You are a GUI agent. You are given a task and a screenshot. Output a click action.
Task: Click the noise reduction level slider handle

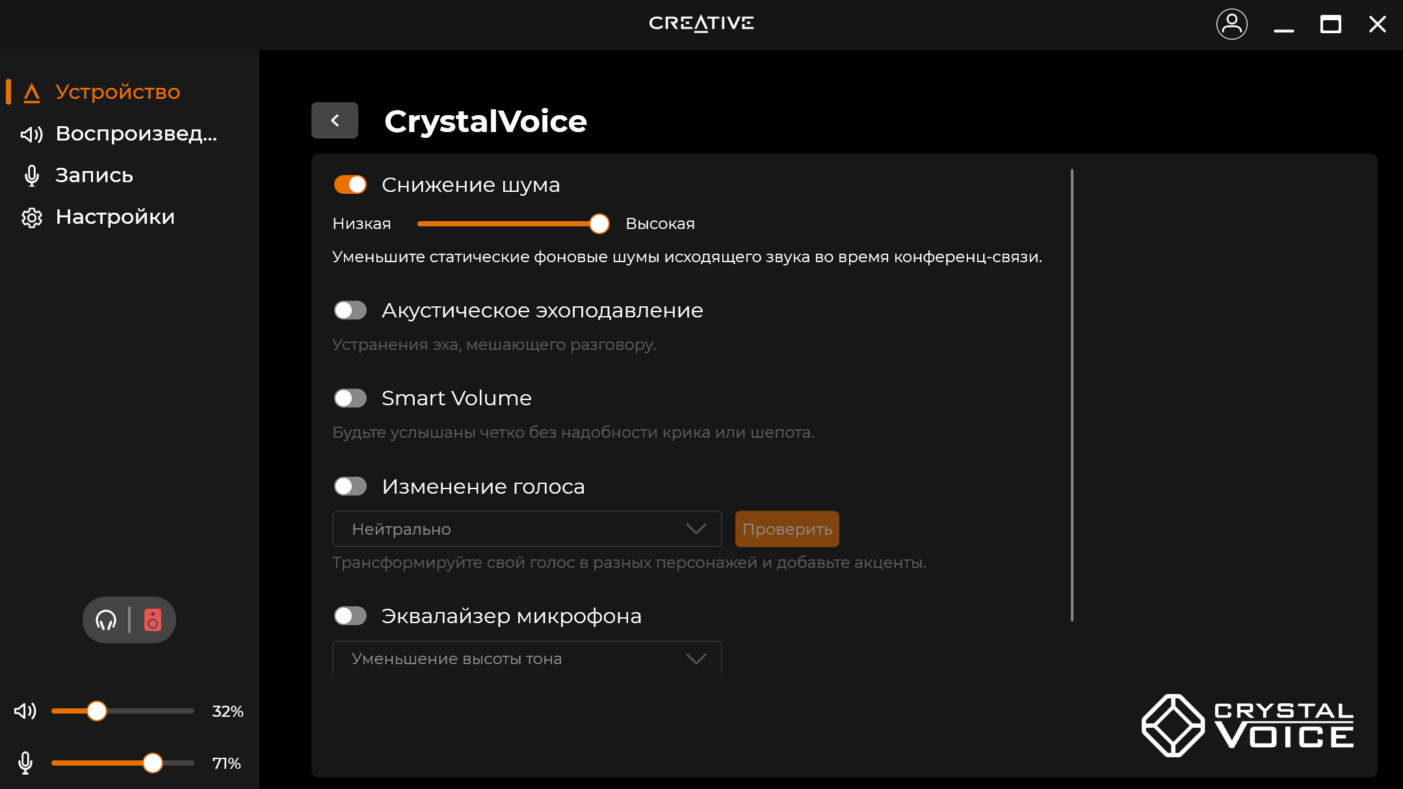click(599, 224)
